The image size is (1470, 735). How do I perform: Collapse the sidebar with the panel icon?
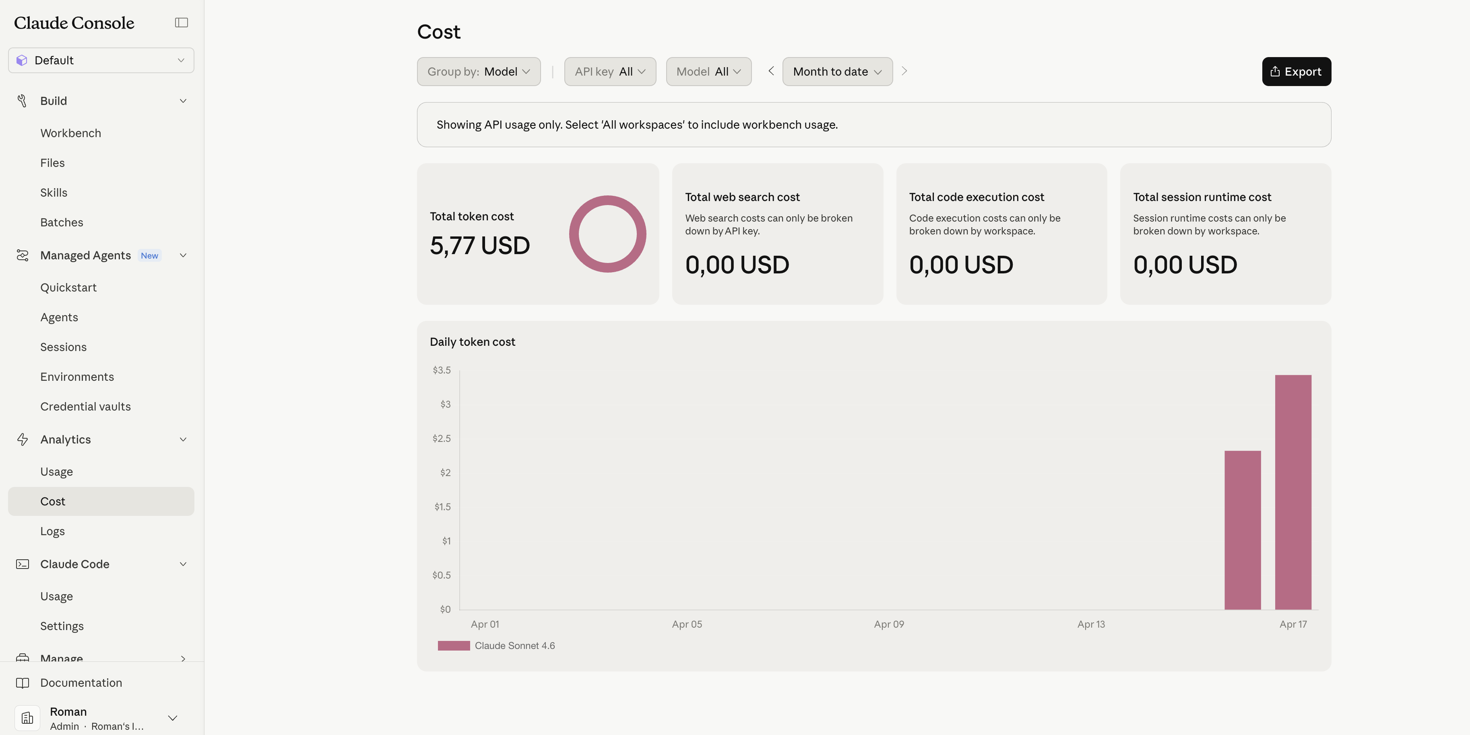(182, 23)
